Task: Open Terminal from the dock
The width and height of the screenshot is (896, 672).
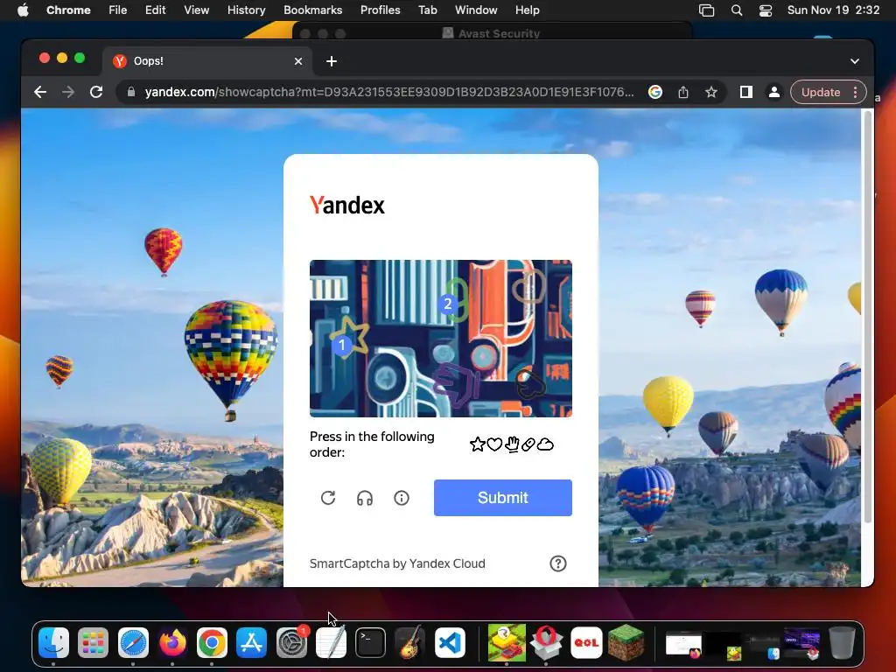Action: click(x=370, y=643)
